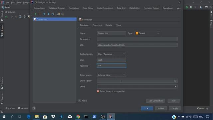The width and height of the screenshot is (213, 120).
Task: Open Dropbox from the taskbar
Action: point(53,117)
